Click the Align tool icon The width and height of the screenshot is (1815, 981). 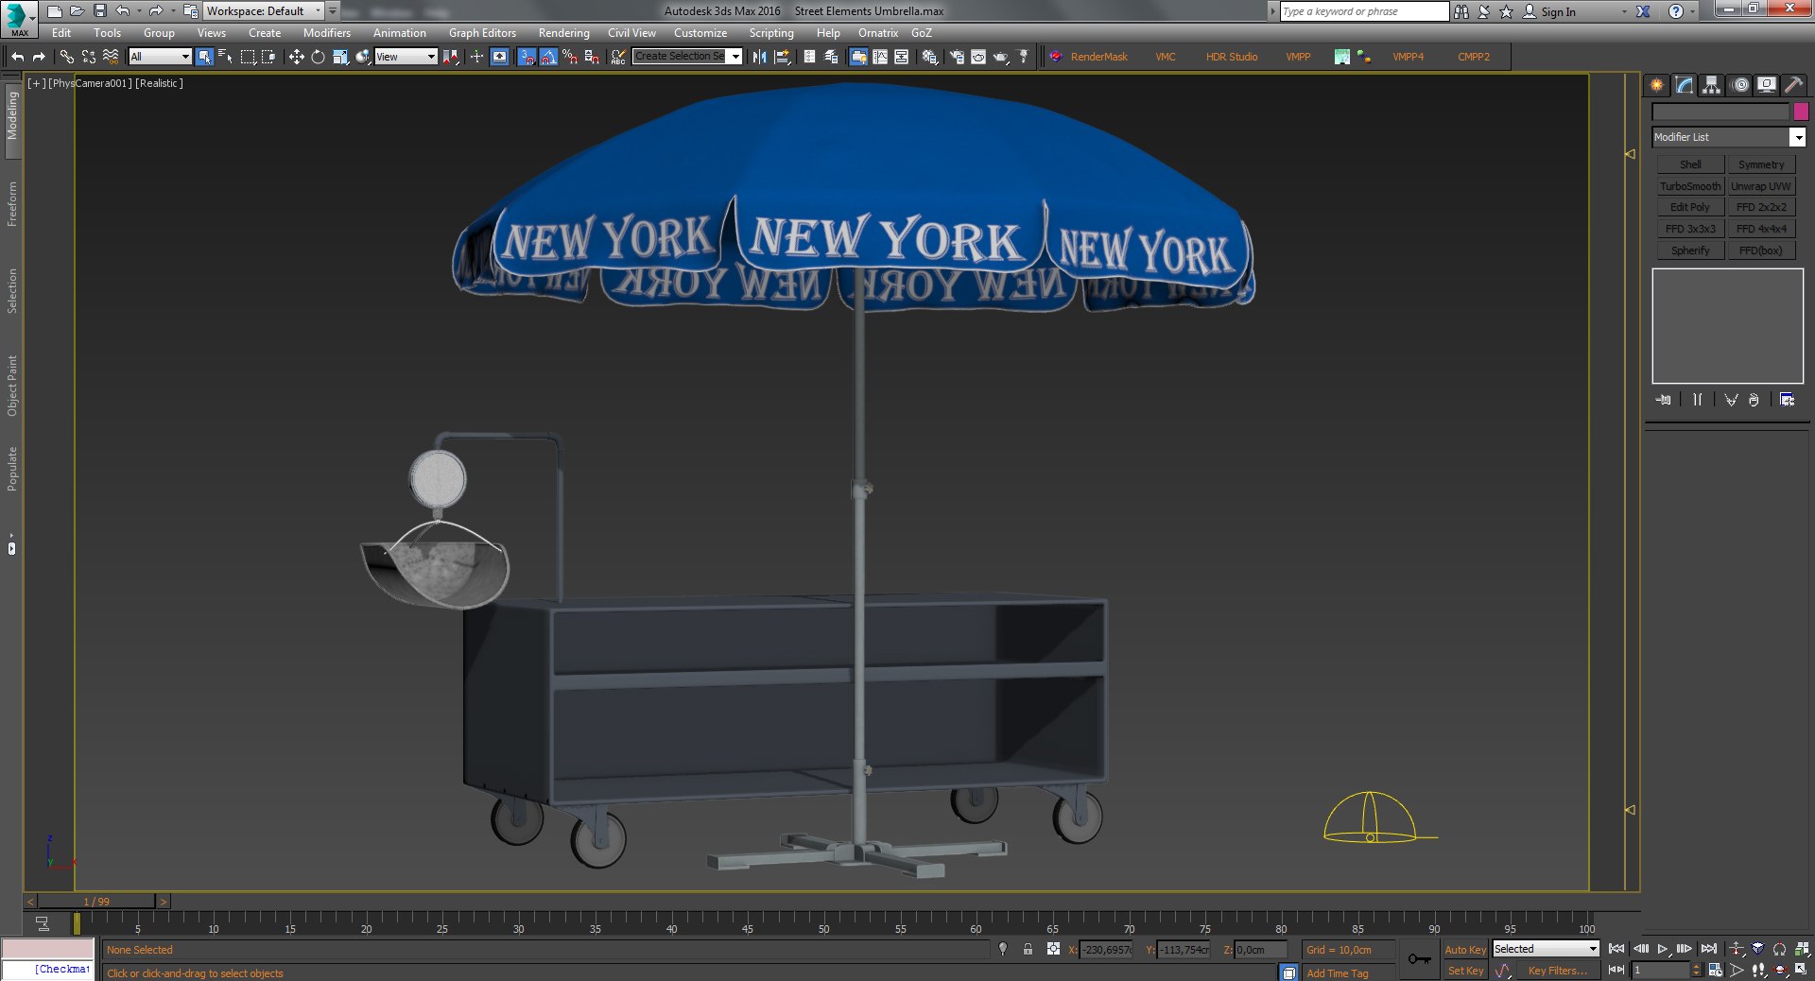coord(783,57)
